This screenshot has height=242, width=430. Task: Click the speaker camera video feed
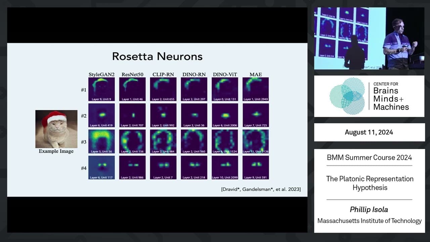tap(369, 38)
